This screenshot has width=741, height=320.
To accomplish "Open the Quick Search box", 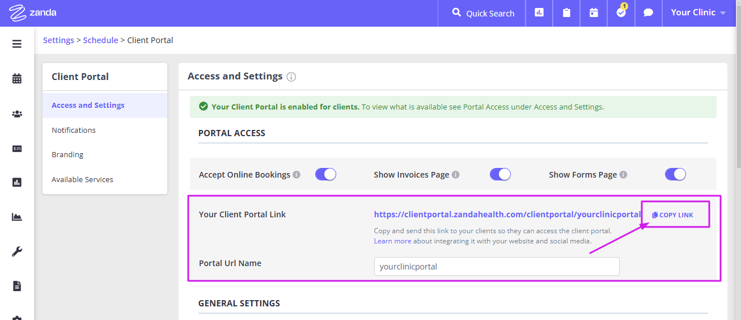I will coord(483,13).
